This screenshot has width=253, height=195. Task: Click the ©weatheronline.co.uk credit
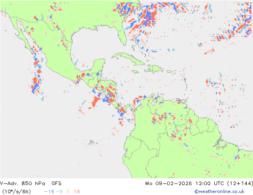click(x=219, y=192)
